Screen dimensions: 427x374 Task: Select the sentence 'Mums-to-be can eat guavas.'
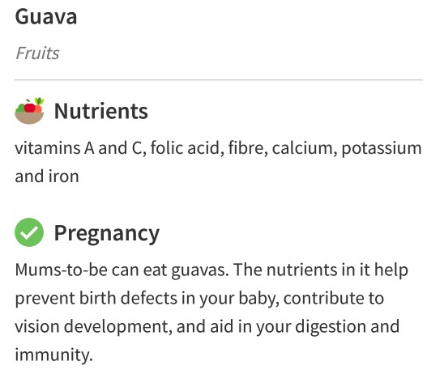(122, 270)
